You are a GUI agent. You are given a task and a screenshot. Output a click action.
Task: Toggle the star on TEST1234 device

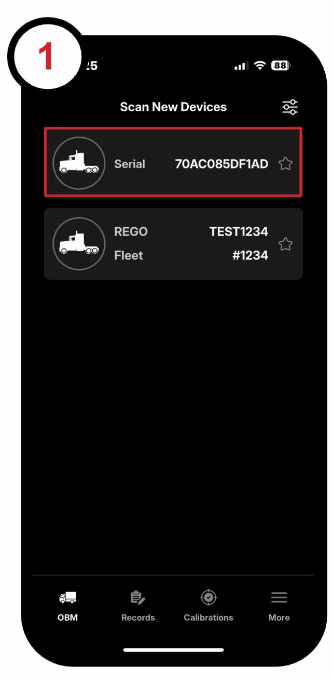point(285,244)
